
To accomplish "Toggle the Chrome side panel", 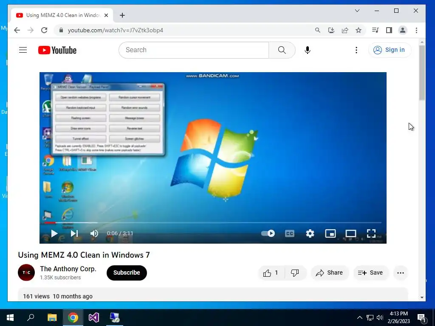I will [x=389, y=30].
